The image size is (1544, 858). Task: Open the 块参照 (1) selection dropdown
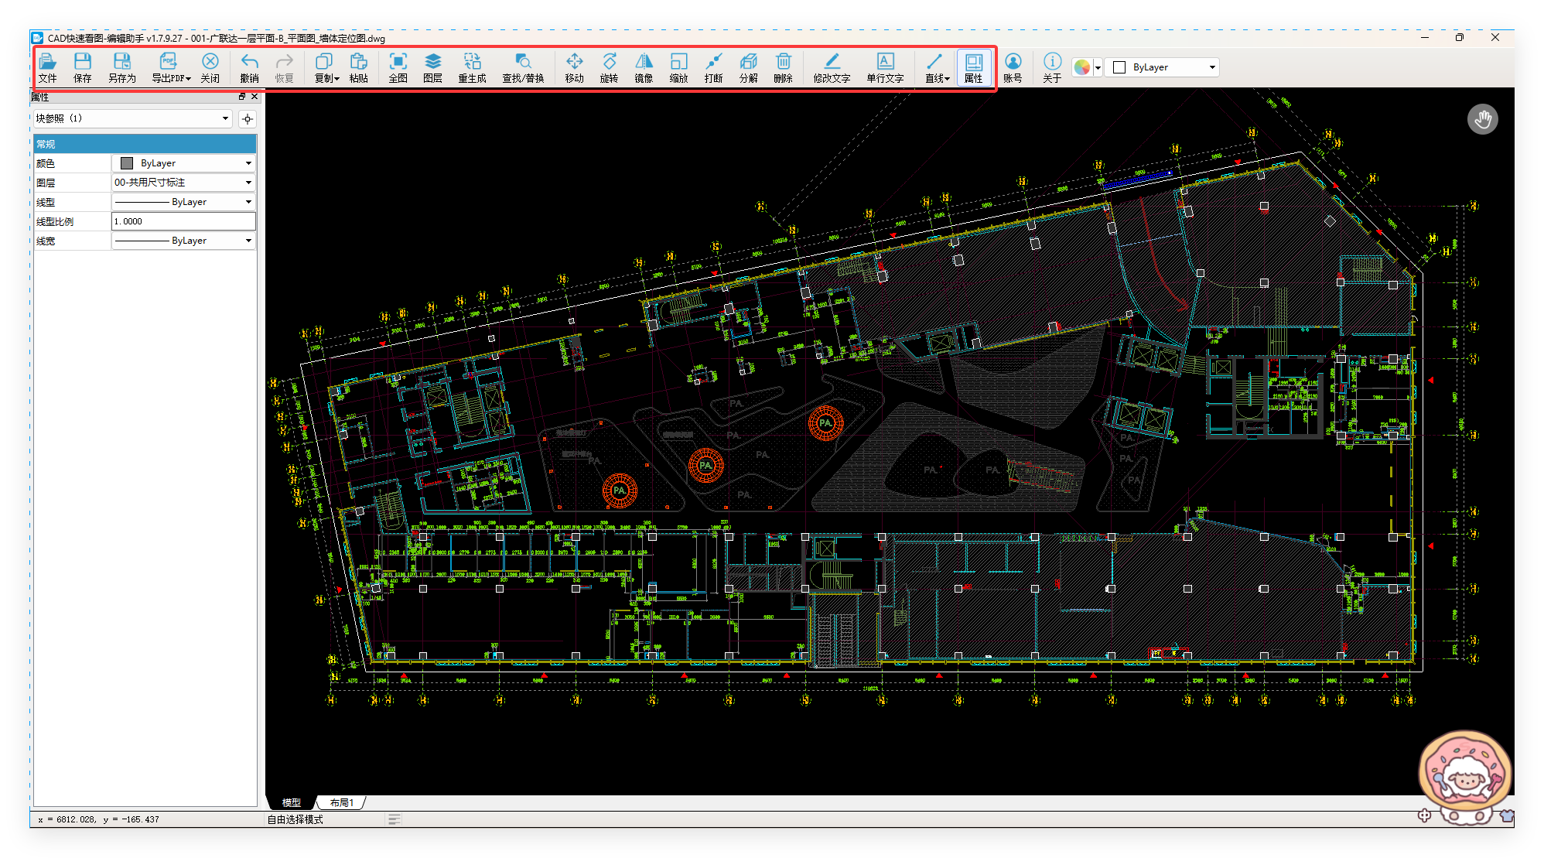pos(132,118)
